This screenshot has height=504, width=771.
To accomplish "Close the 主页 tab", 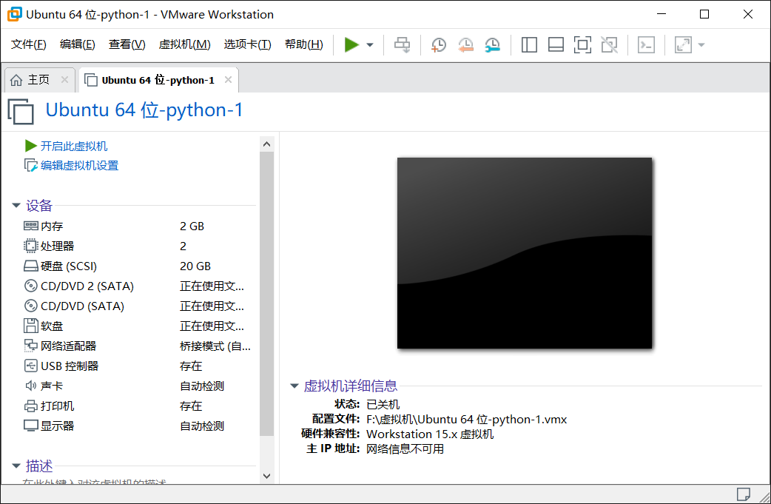I will [x=64, y=80].
